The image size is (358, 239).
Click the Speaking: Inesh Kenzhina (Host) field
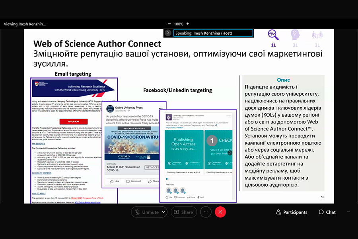click(x=213, y=33)
